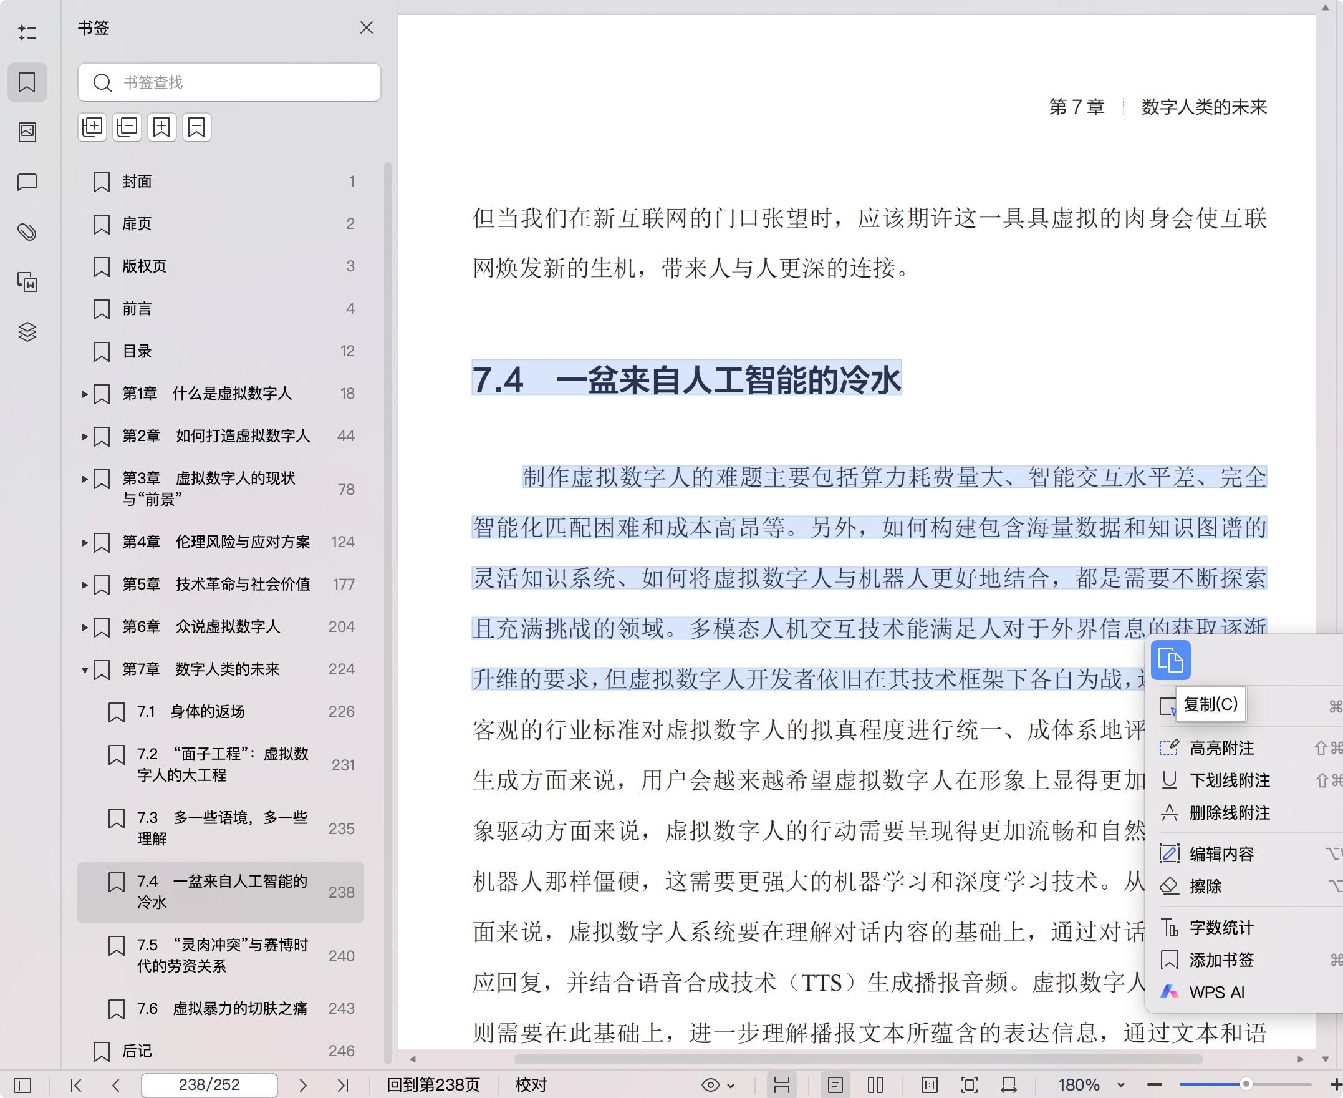Open the document compare panel icon
The height and width of the screenshot is (1098, 1343).
27,282
